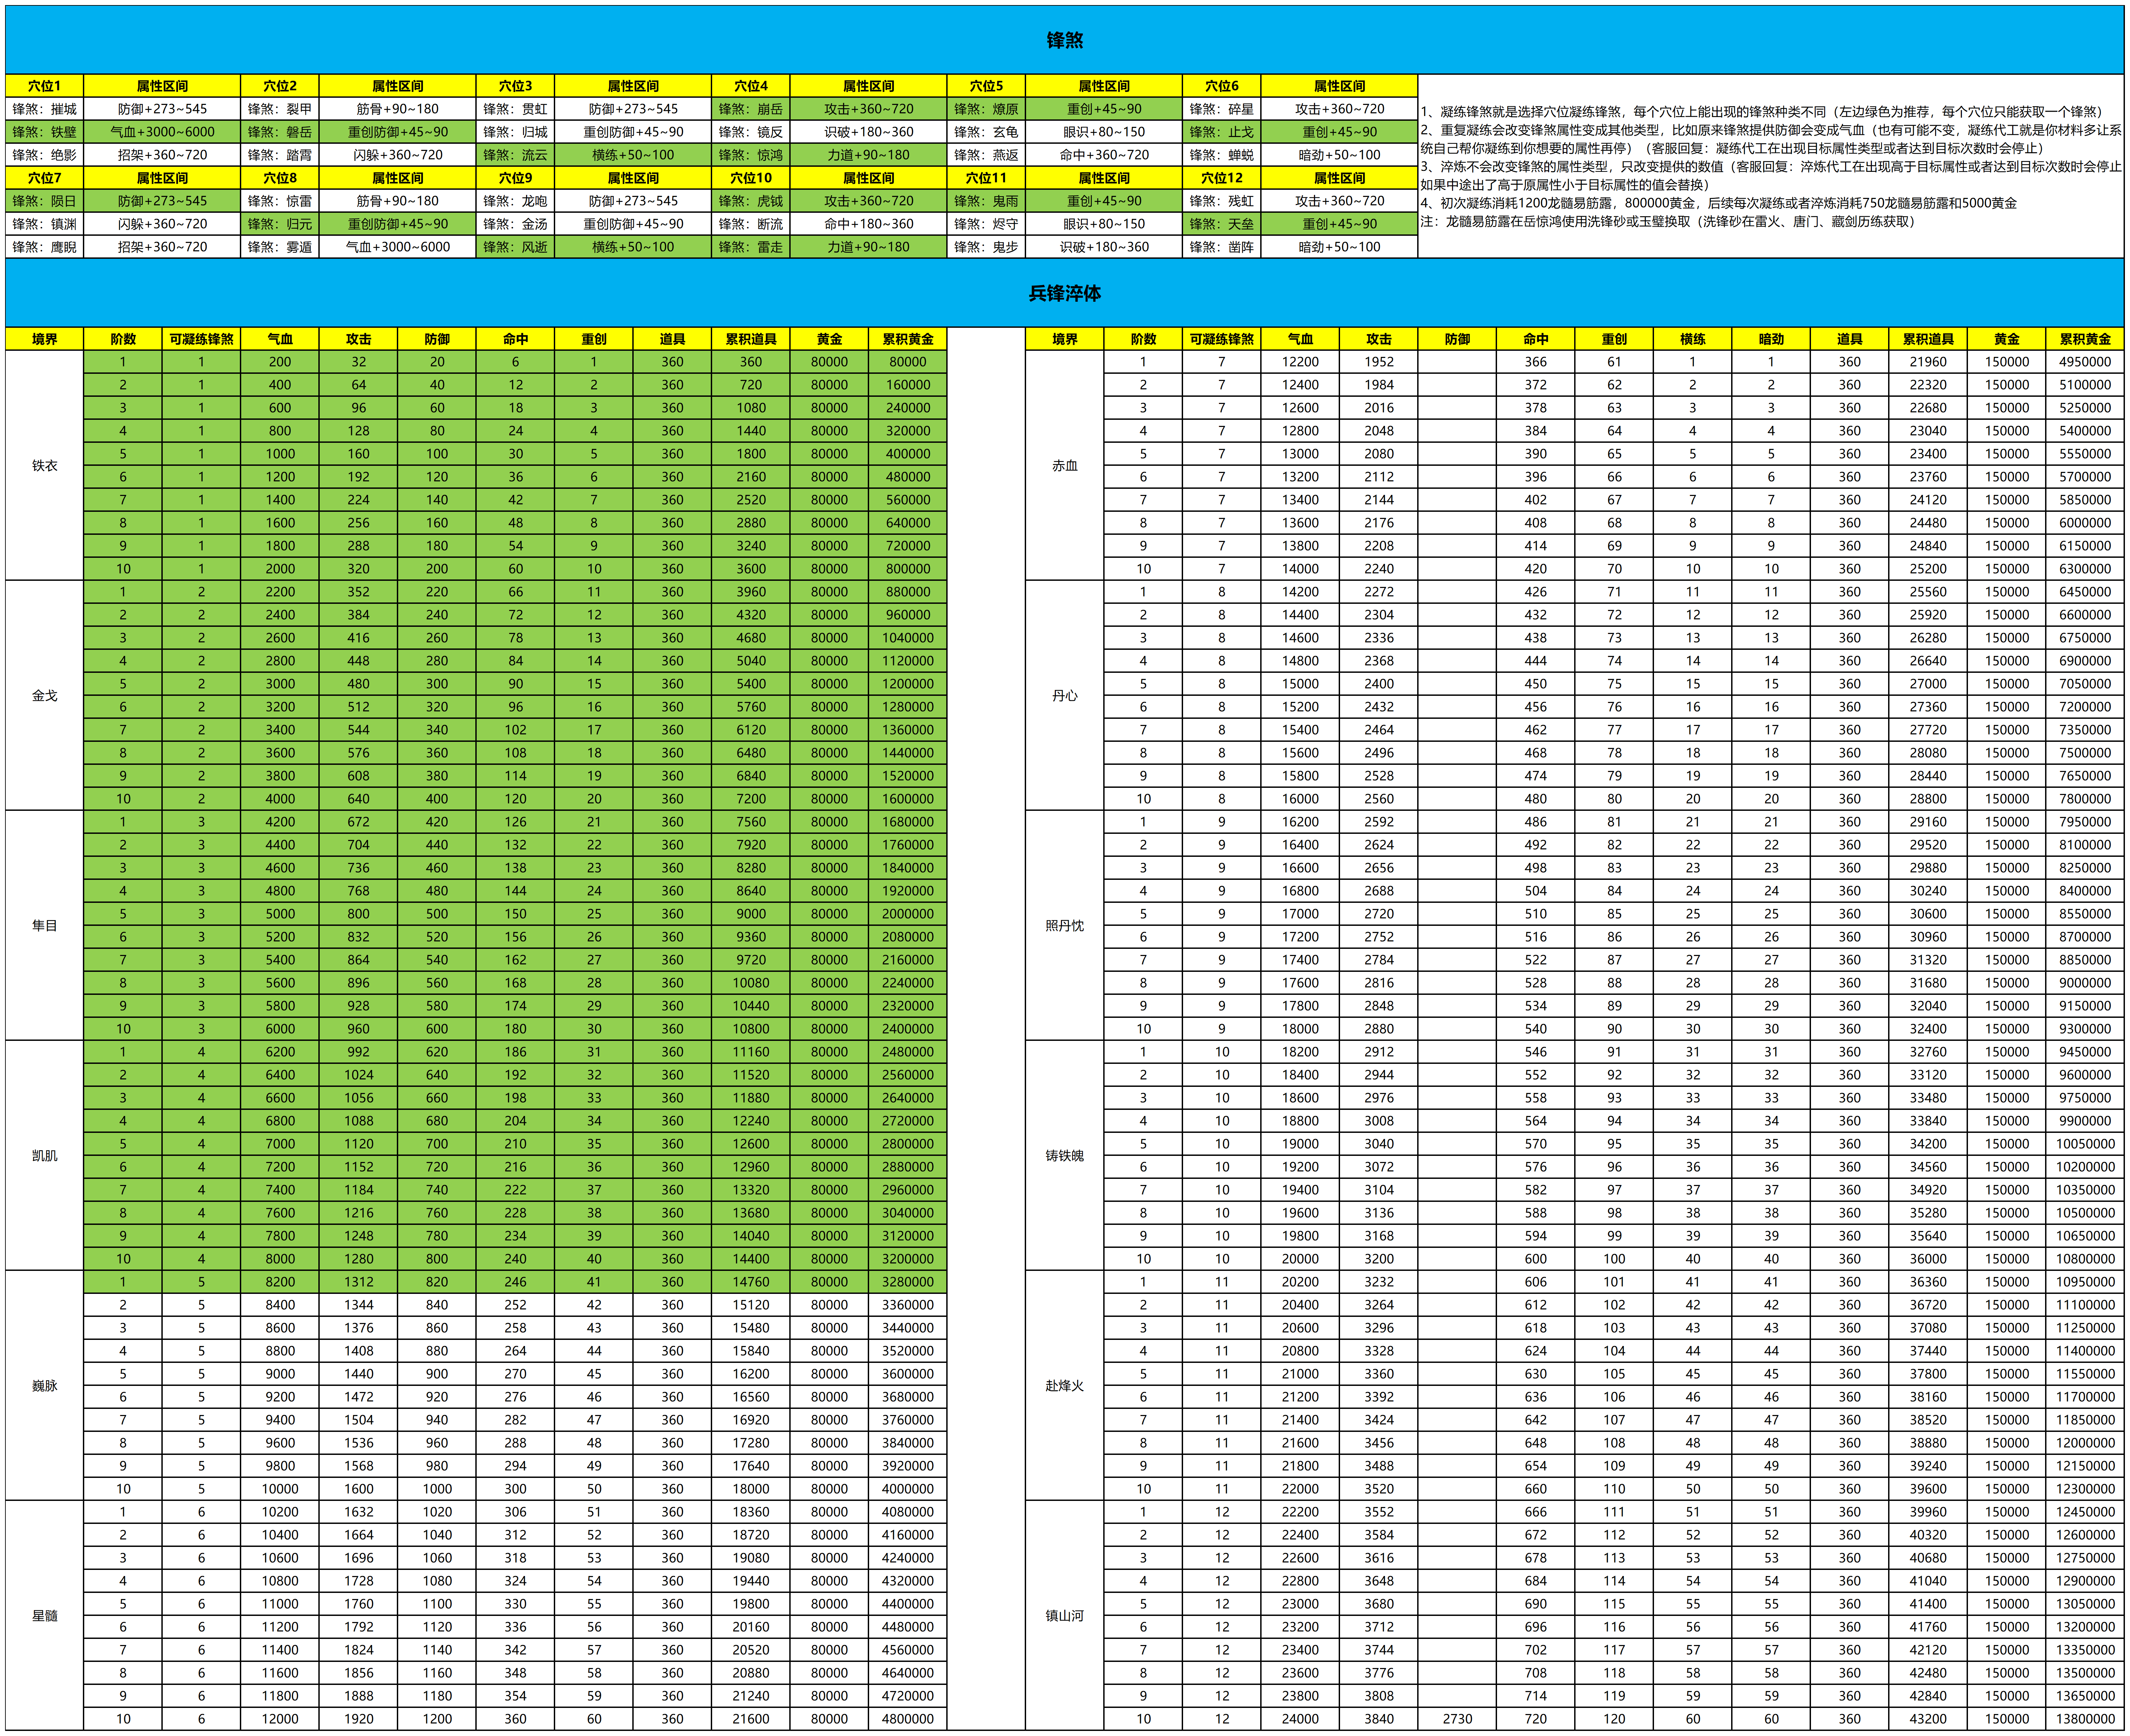Click the green cell 锋煞:铁壁

(44, 132)
